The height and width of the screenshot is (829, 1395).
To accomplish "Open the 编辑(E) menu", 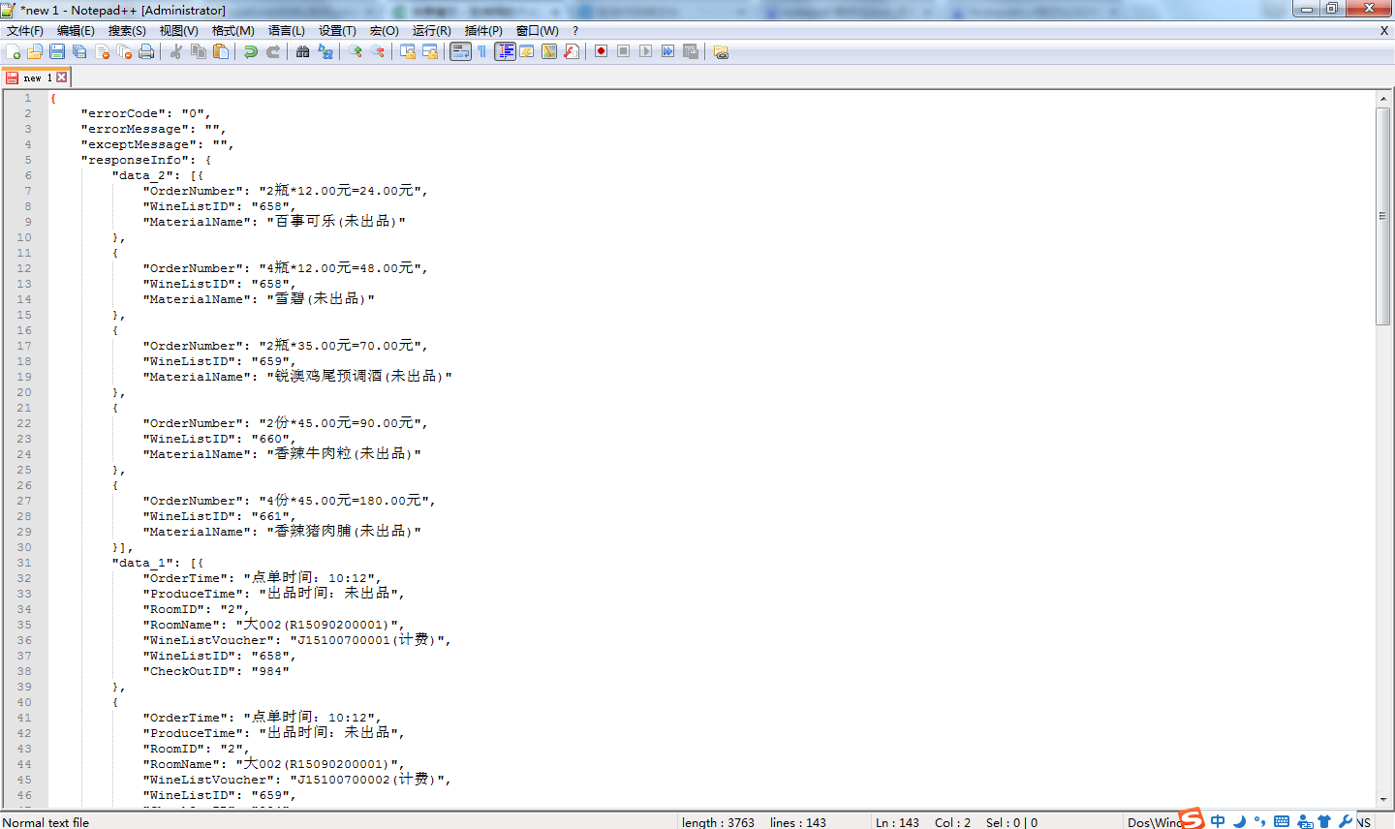I will (76, 31).
